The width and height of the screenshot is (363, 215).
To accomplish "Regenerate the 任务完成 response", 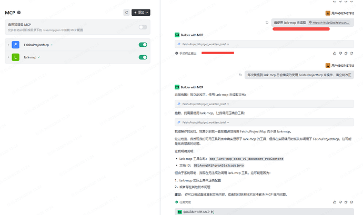I will point(351,202).
